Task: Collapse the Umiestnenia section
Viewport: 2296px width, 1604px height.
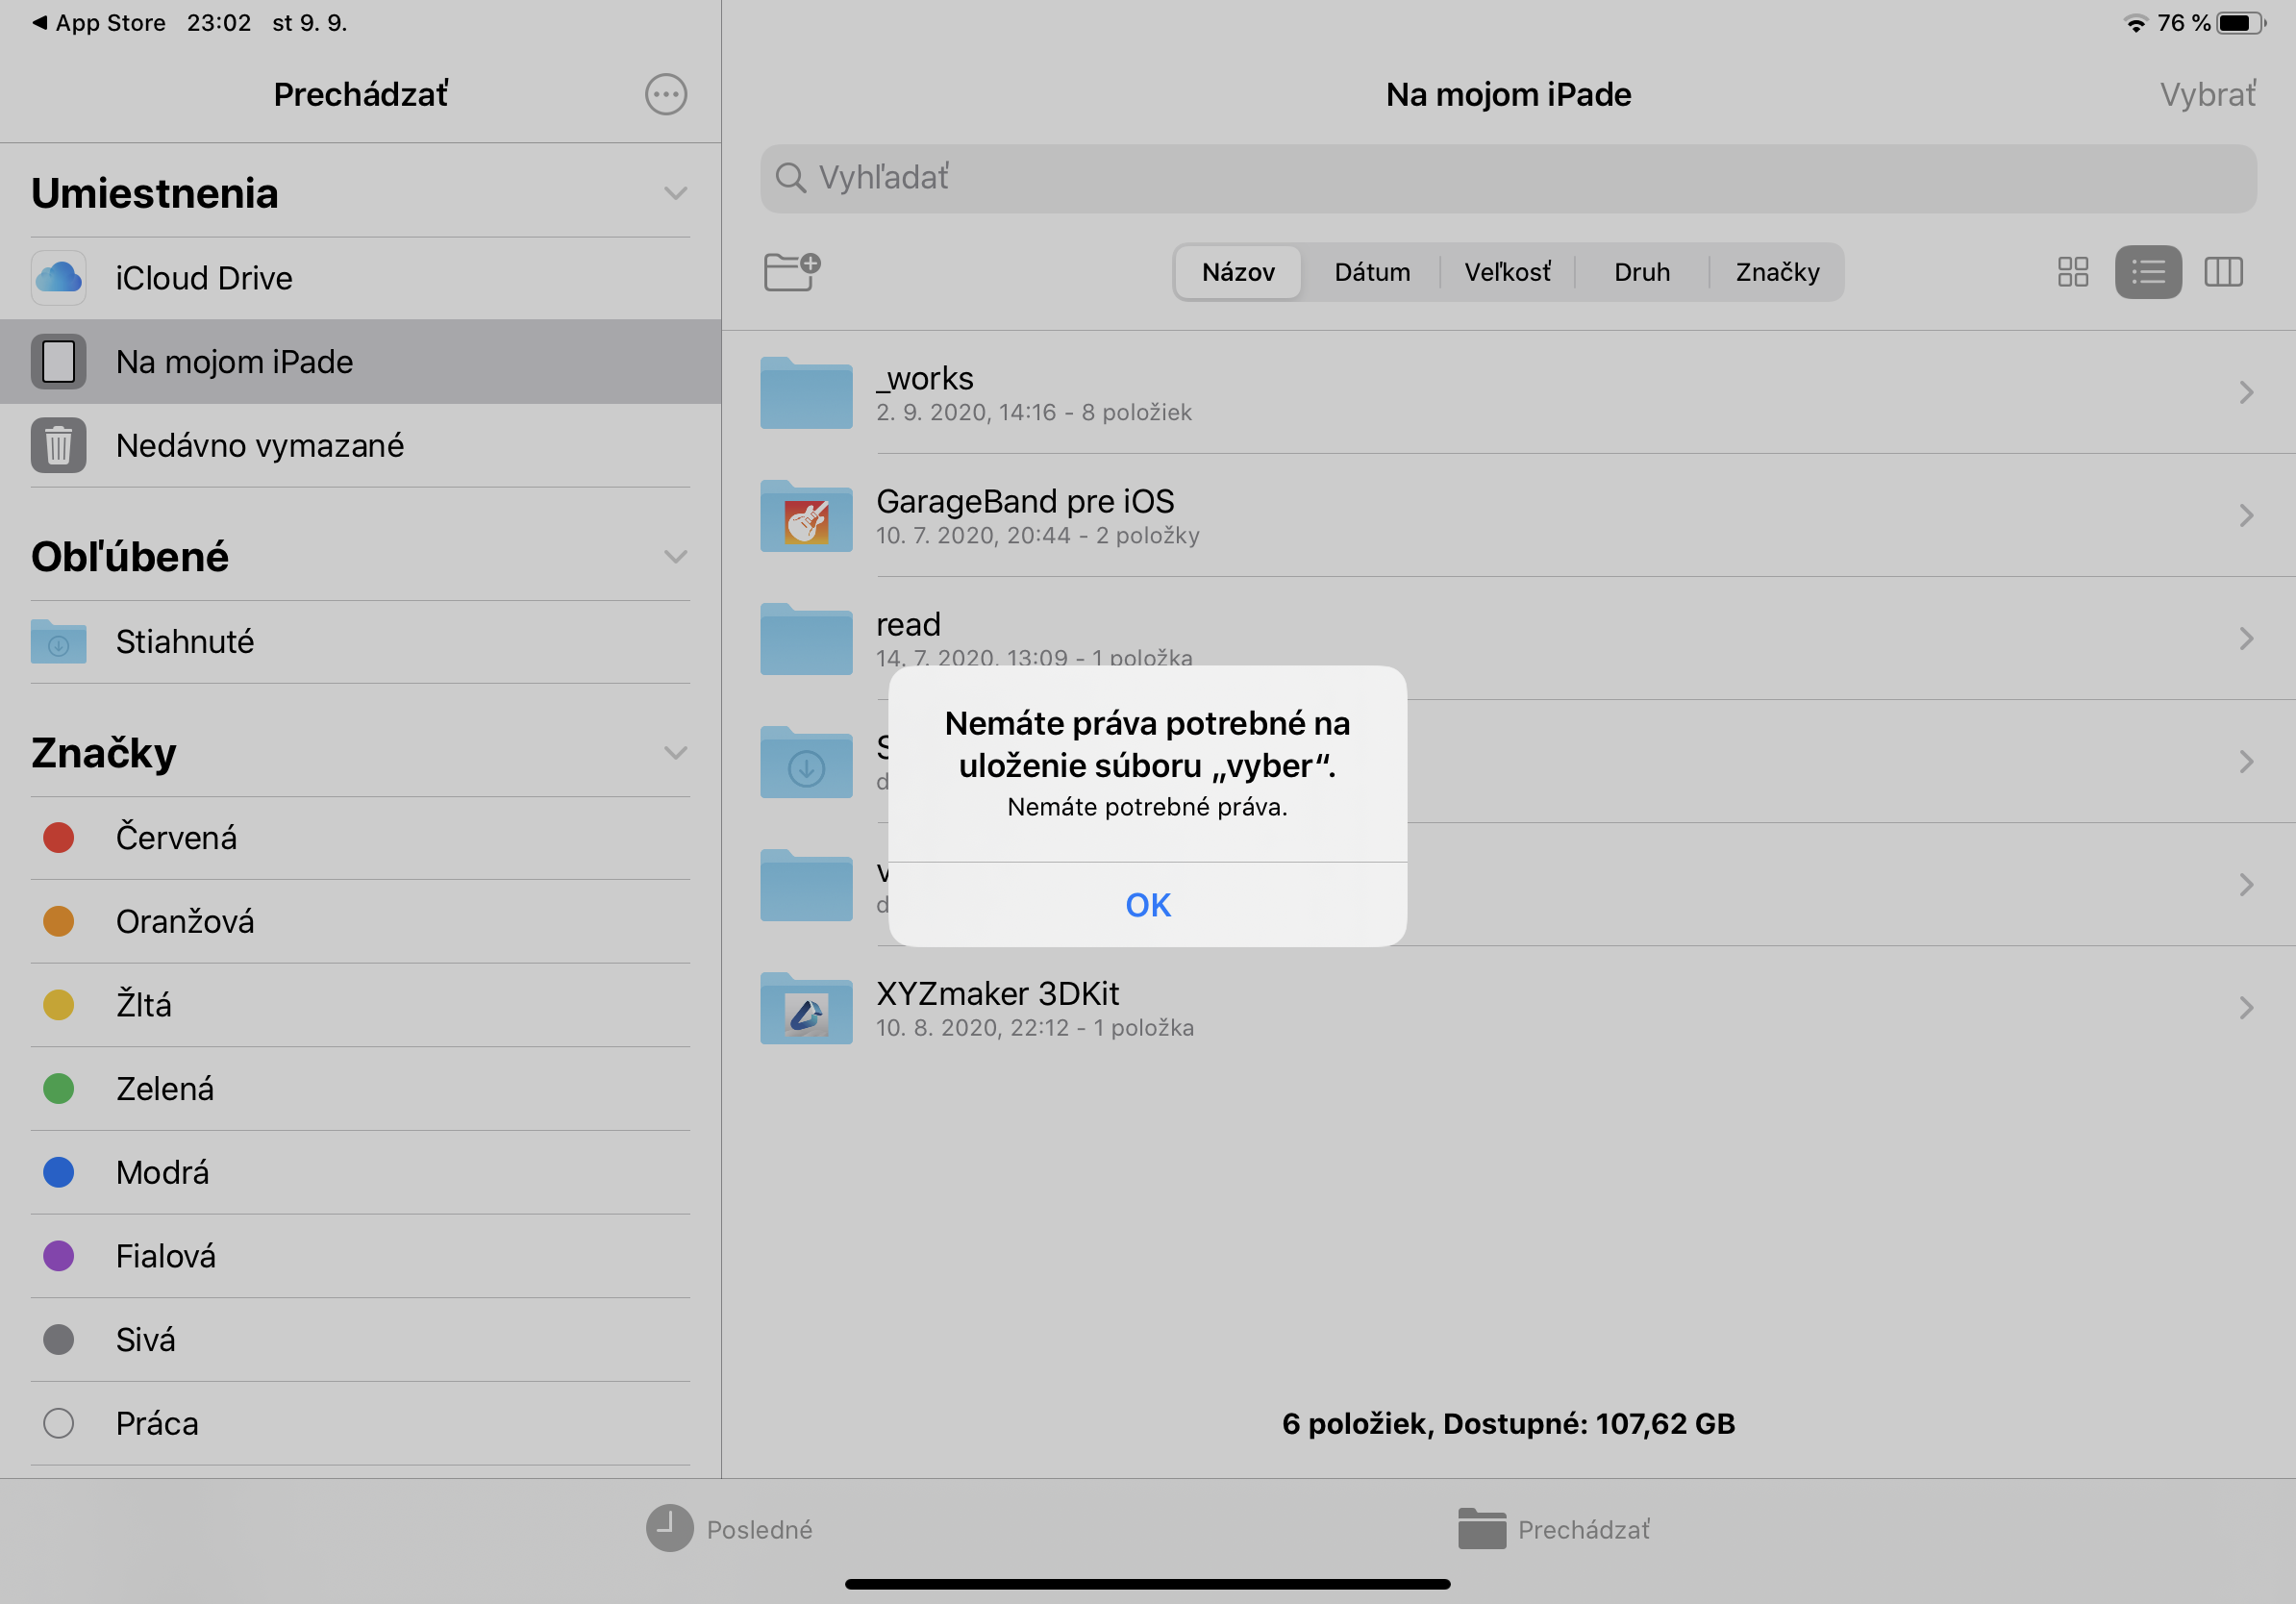Action: [x=675, y=193]
